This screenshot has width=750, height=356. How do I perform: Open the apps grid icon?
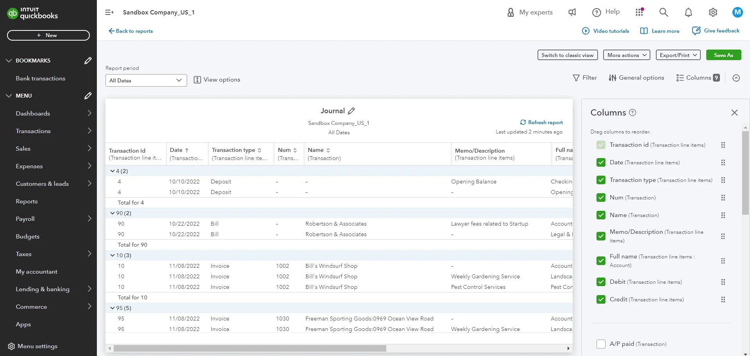tap(639, 12)
